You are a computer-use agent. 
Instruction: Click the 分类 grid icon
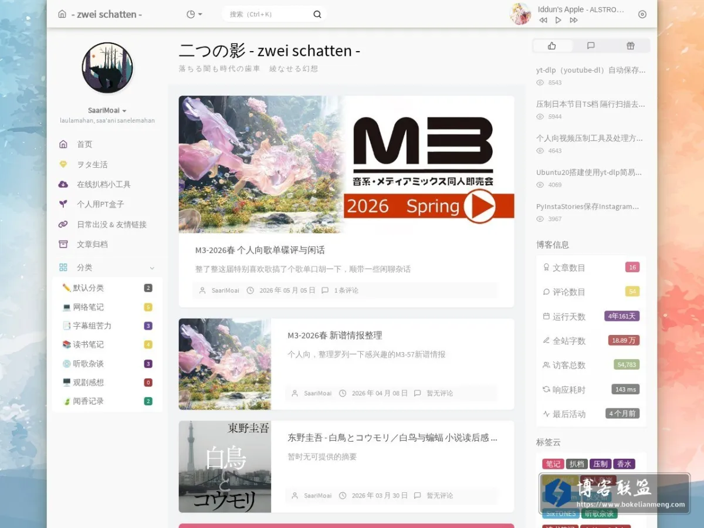(63, 268)
